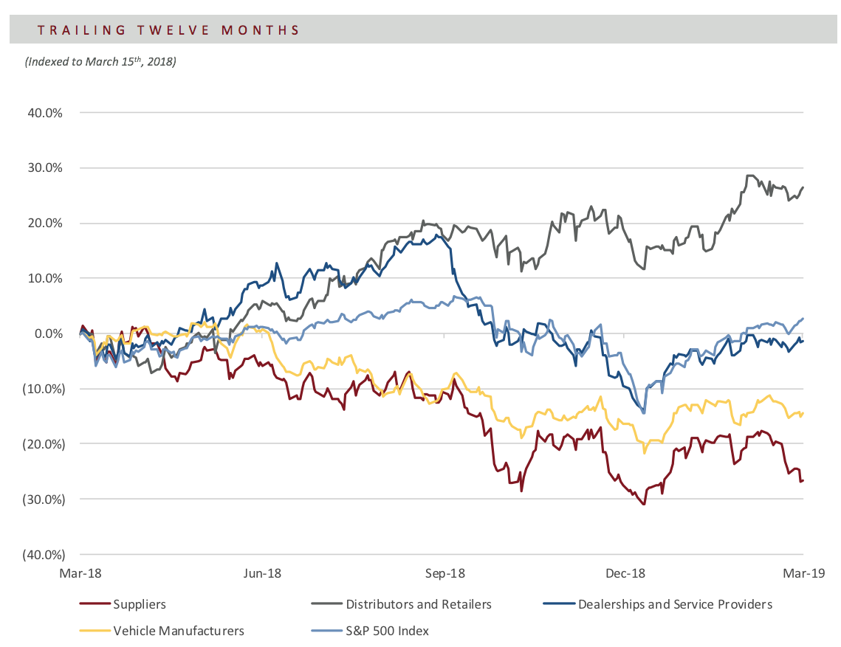Click the Vehicle Manufacturers legend label

click(179, 631)
